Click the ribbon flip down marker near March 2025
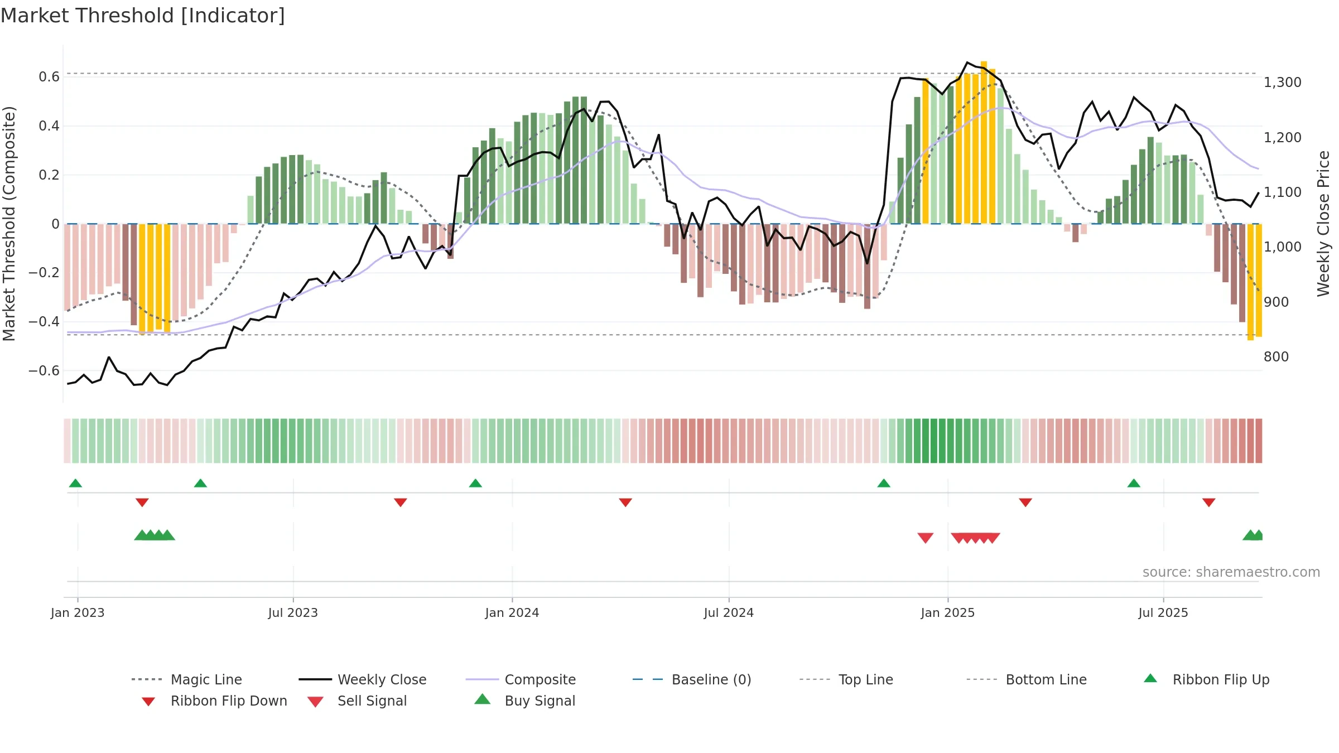 pyautogui.click(x=1025, y=503)
